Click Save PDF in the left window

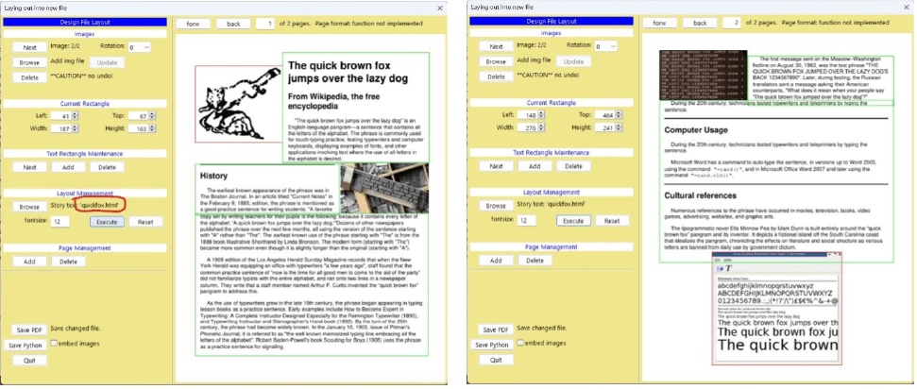coord(29,330)
